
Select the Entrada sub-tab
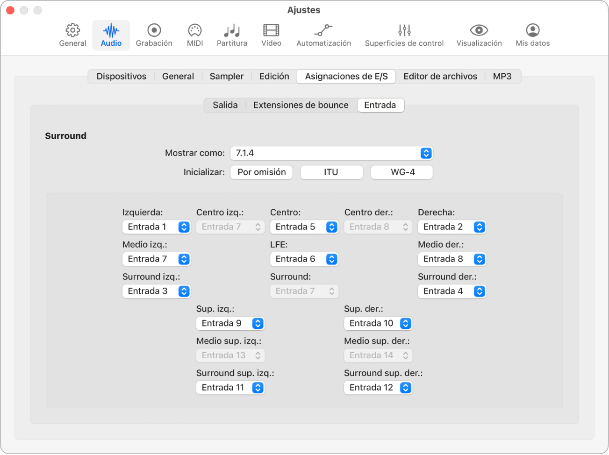coord(380,105)
